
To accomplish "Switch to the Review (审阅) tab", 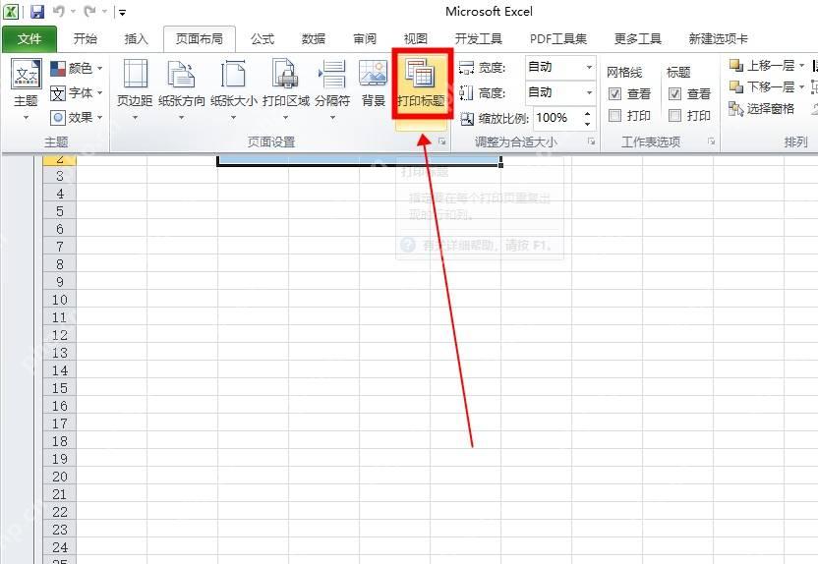I will pyautogui.click(x=365, y=39).
